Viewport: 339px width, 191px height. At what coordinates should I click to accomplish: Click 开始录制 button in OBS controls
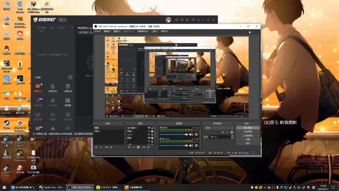coord(248,132)
